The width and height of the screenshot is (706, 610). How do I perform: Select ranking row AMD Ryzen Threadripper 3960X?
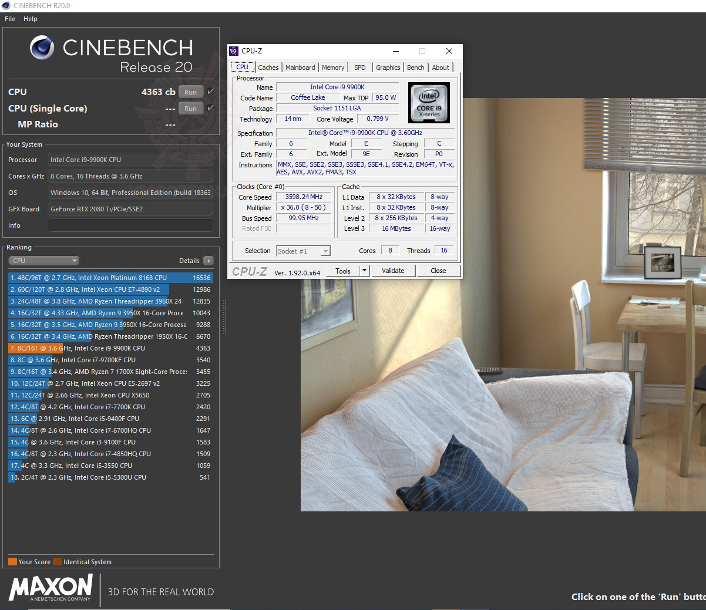[110, 301]
